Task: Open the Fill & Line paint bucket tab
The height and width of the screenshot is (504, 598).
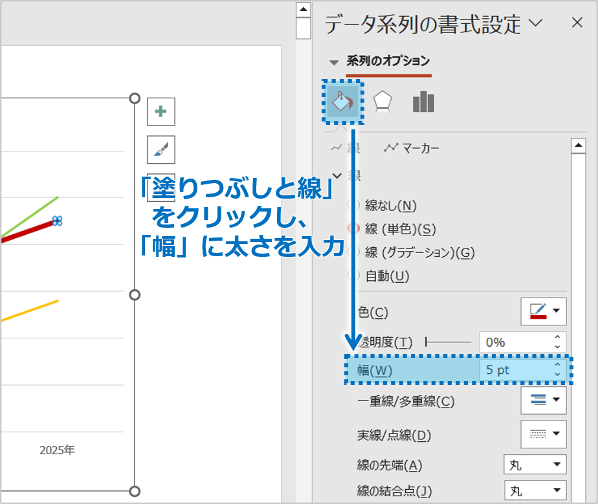Action: pos(342,102)
